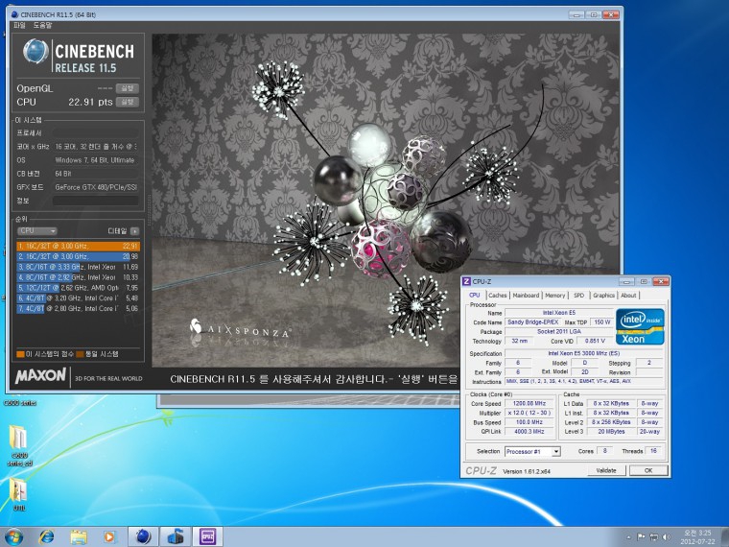729x547 pixels.
Task: Open the Processor #1 selection dropdown
Action: coord(532,451)
